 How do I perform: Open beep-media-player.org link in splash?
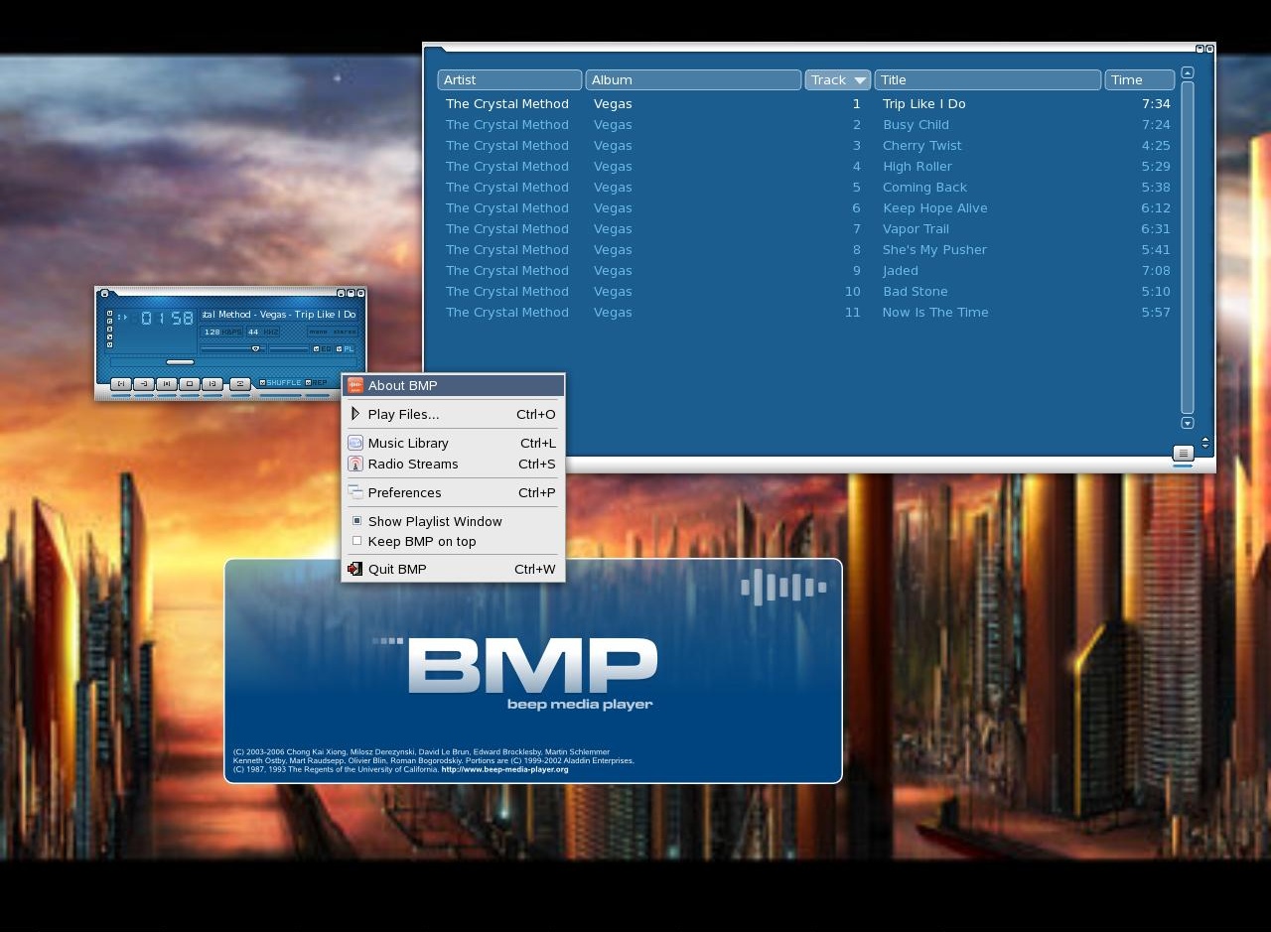[x=504, y=769]
